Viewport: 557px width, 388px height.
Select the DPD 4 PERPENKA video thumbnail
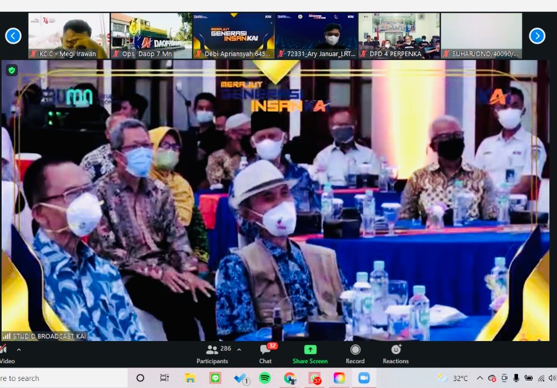tap(399, 36)
